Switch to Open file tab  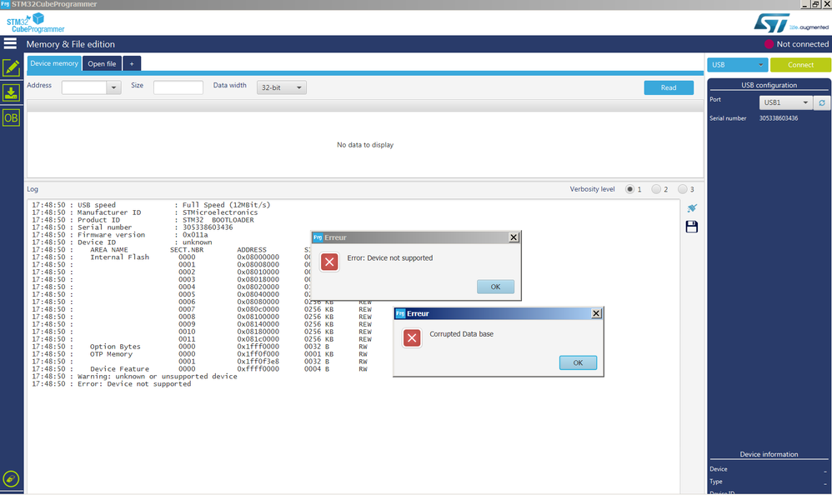pos(102,63)
